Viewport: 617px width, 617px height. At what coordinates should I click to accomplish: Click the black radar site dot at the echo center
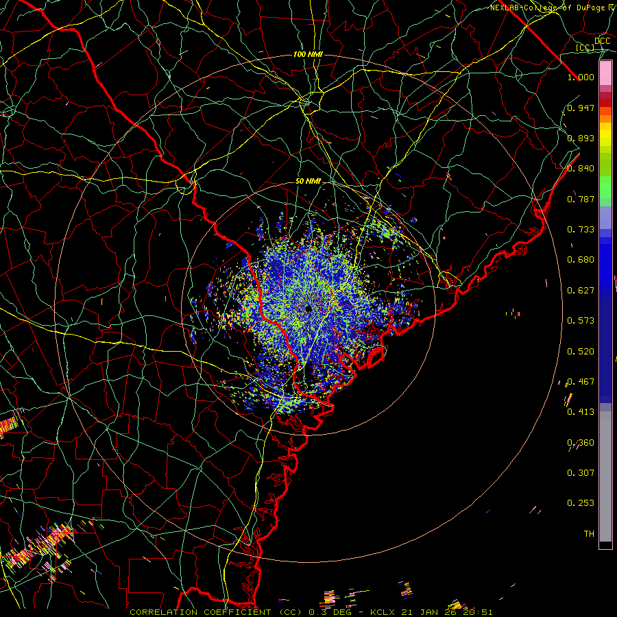pyautogui.click(x=308, y=309)
